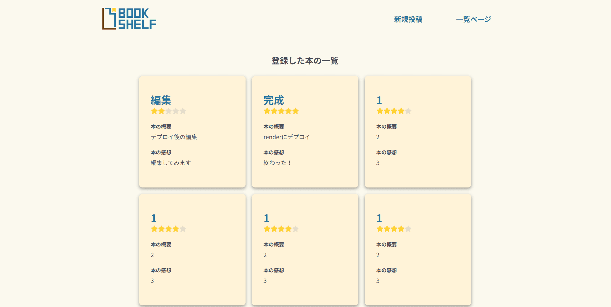The width and height of the screenshot is (611, 307).
Task: Select the renderにデプロイ summary text
Action: [x=287, y=137]
